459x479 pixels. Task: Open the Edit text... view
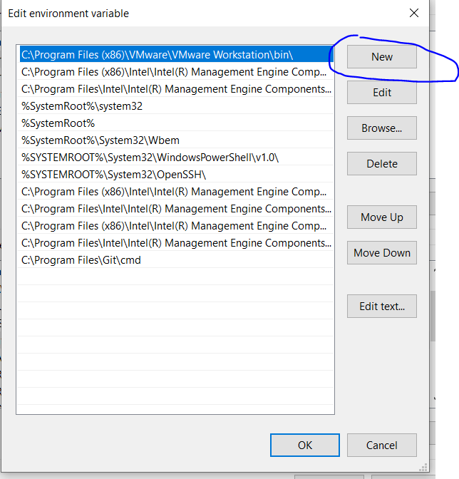[381, 307]
